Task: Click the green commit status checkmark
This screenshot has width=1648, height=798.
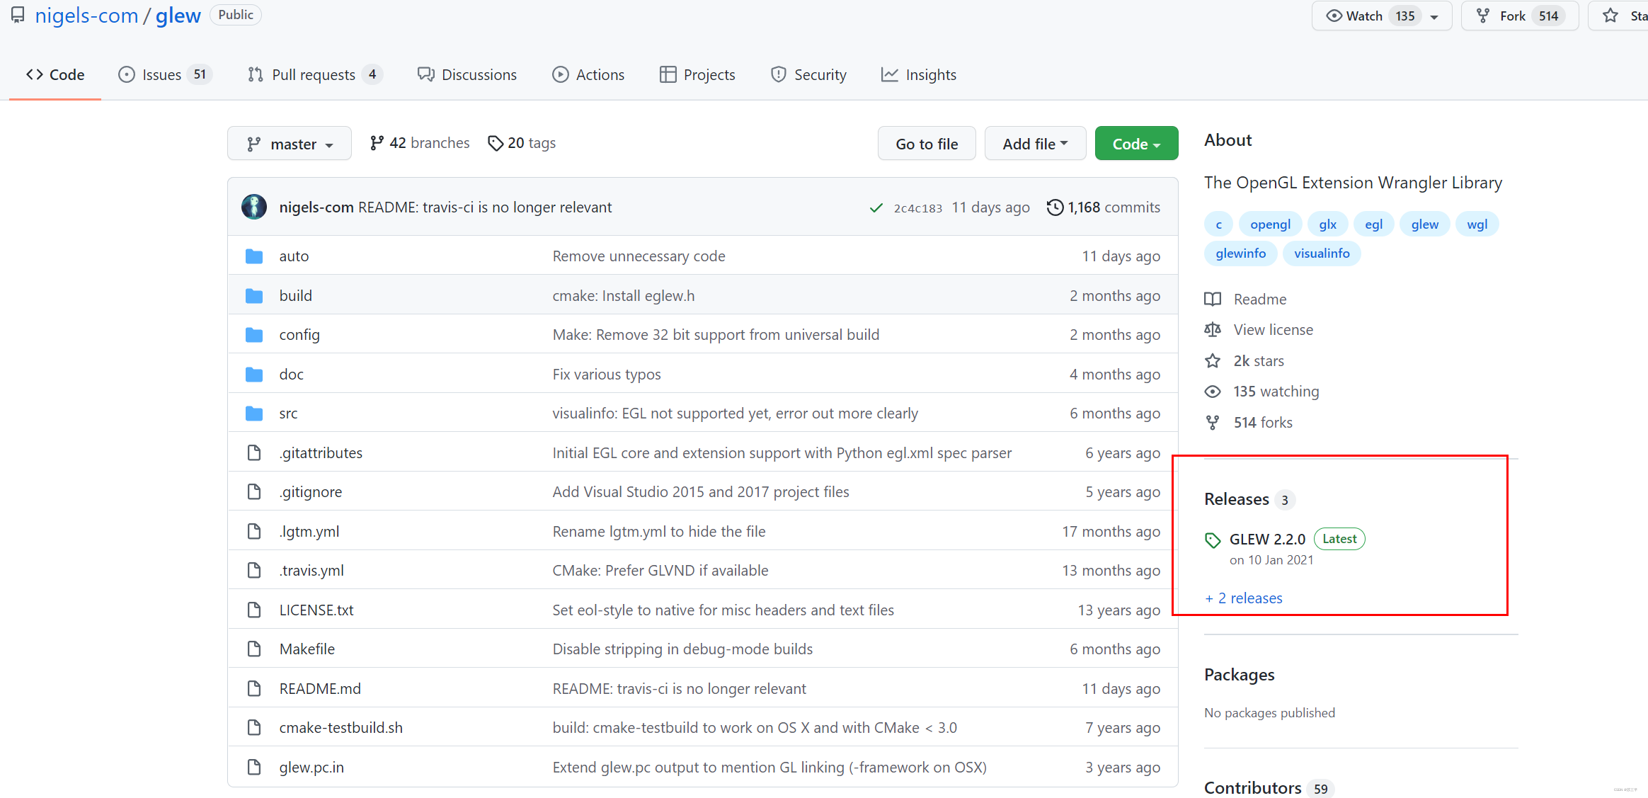Action: [876, 207]
